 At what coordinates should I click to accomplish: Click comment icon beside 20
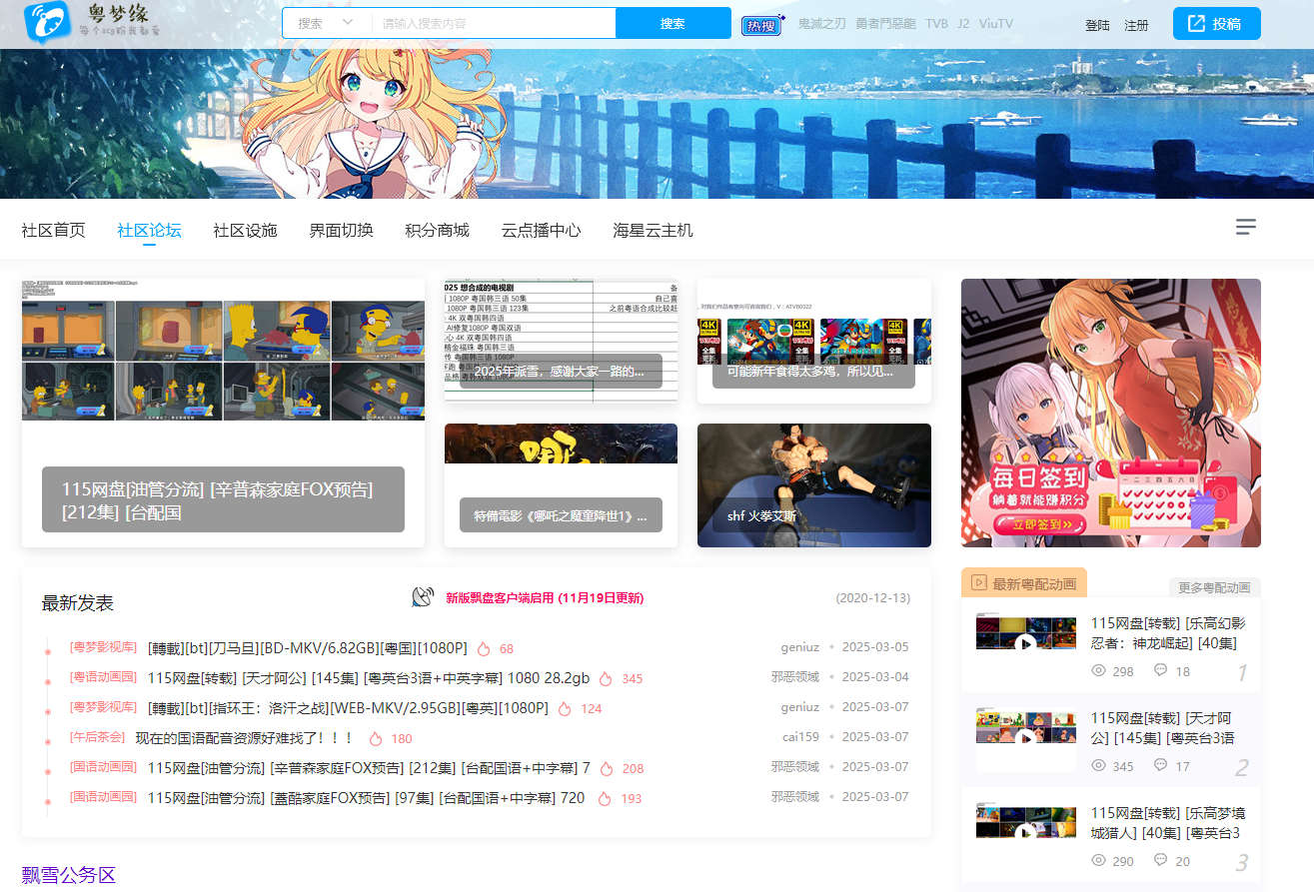pyautogui.click(x=1160, y=860)
